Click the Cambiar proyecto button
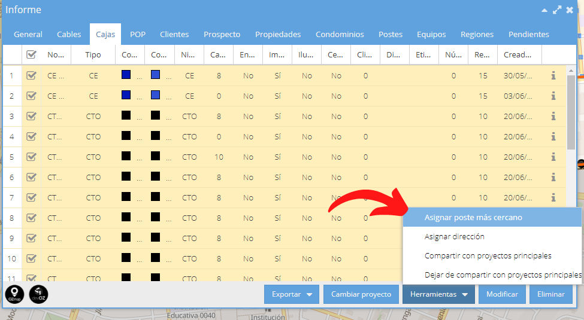 tap(361, 294)
